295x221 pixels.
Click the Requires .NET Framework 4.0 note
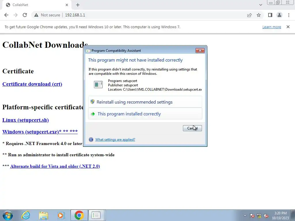(x=42, y=144)
